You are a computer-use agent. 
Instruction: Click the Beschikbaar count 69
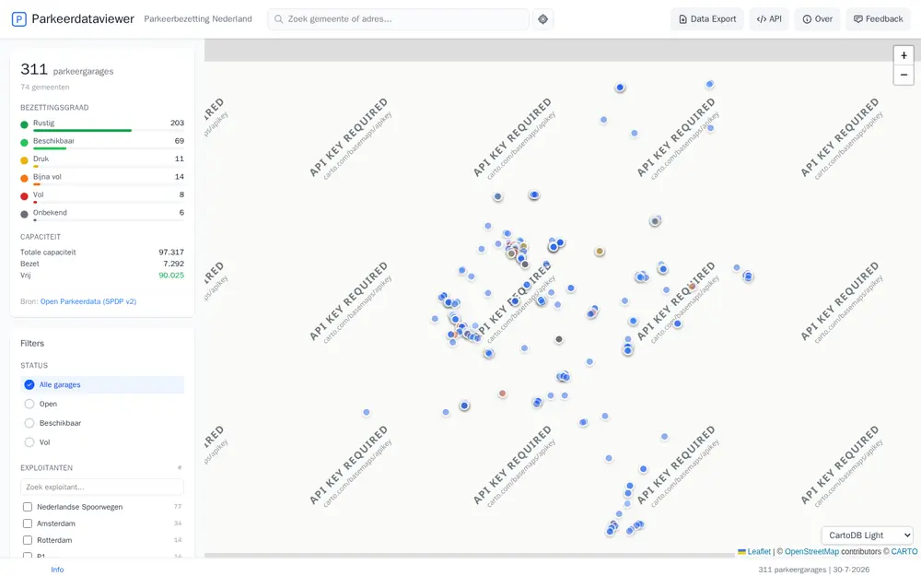180,141
